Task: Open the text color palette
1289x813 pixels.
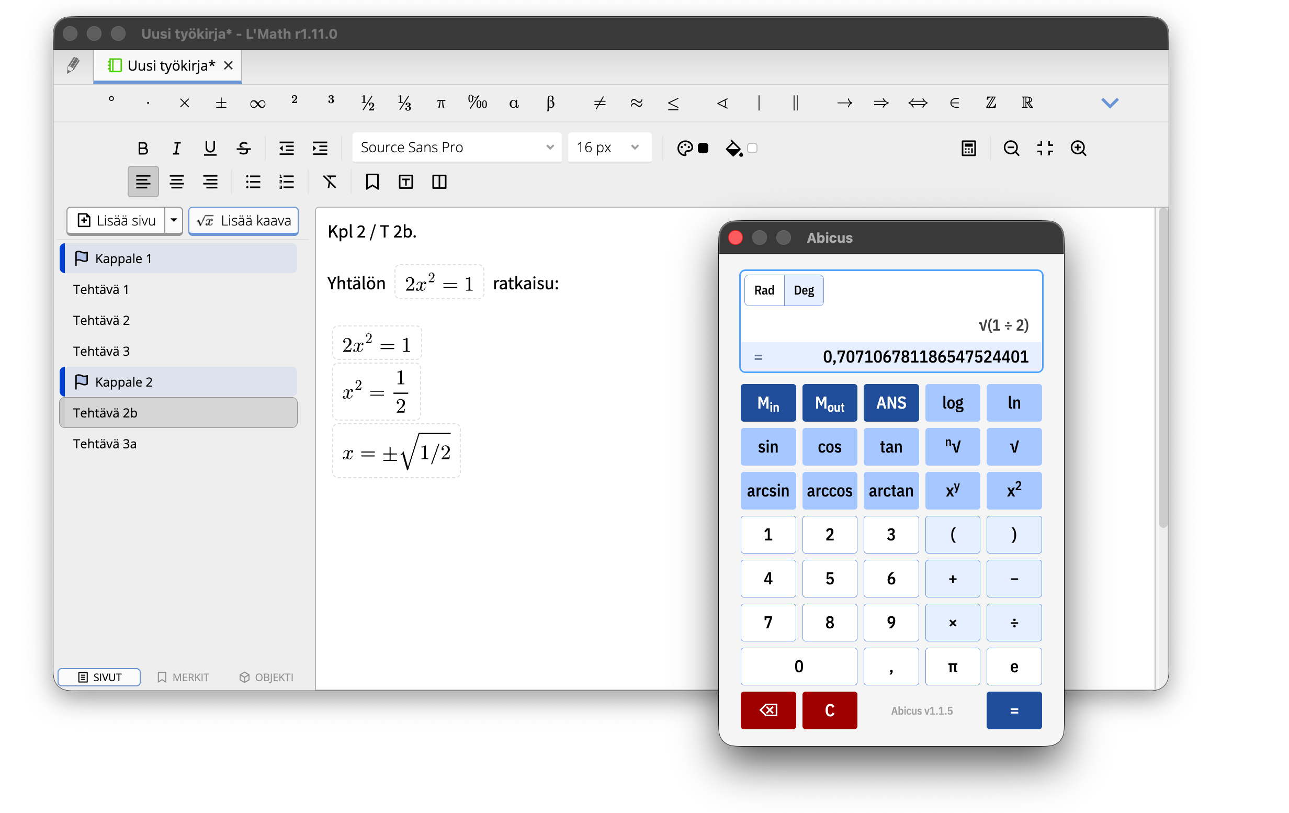Action: 685,148
